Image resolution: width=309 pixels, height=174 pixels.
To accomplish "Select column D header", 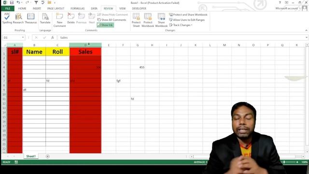I will (x=85, y=45).
